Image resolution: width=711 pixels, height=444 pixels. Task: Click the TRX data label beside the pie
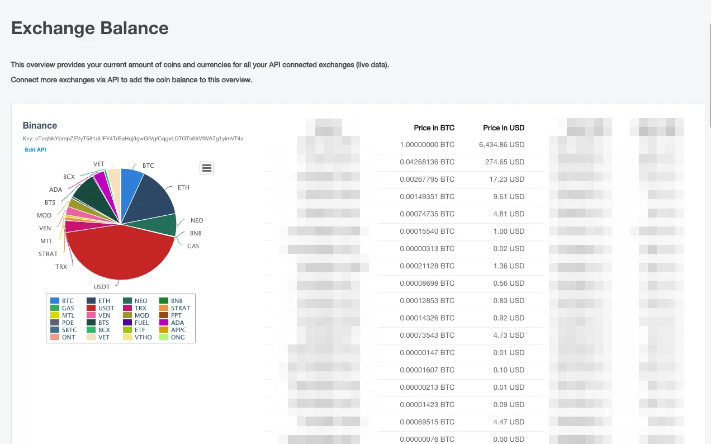61,267
